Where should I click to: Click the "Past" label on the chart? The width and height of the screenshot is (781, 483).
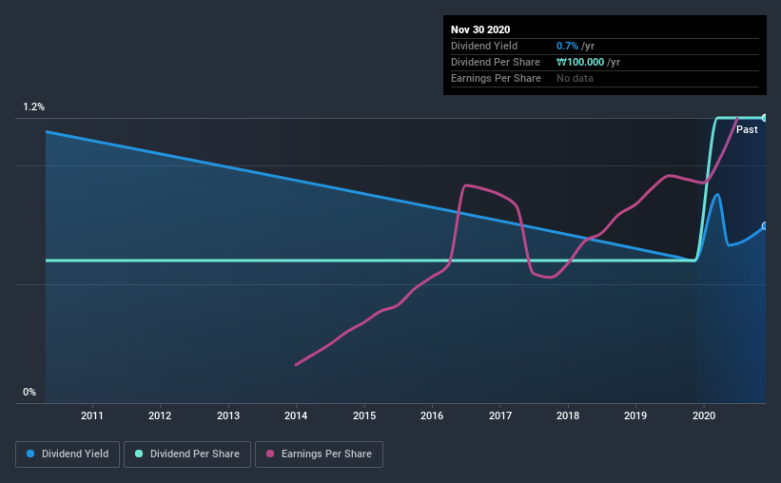(747, 129)
